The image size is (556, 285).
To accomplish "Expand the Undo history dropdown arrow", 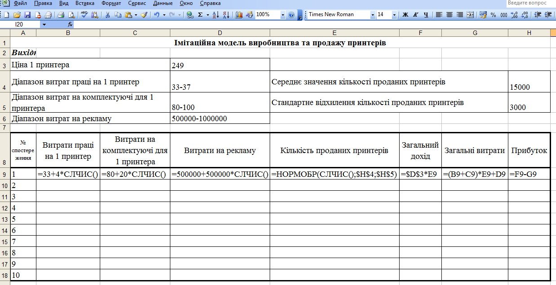I will click(x=164, y=14).
